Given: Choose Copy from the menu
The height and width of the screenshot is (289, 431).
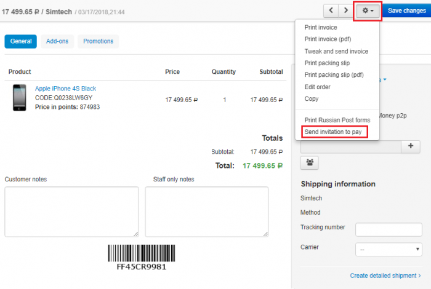Looking at the screenshot, I should [x=312, y=99].
